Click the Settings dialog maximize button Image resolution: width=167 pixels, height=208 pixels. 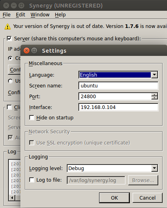coord(34,51)
